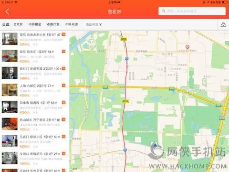Click the 1000元 price

(x=25, y=129)
